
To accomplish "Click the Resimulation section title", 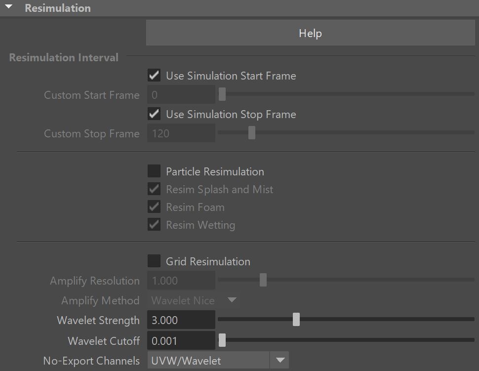I will point(58,8).
